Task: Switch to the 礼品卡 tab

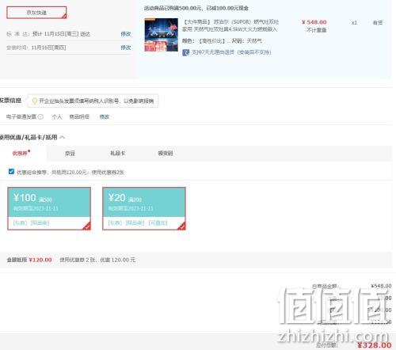Action: point(117,153)
